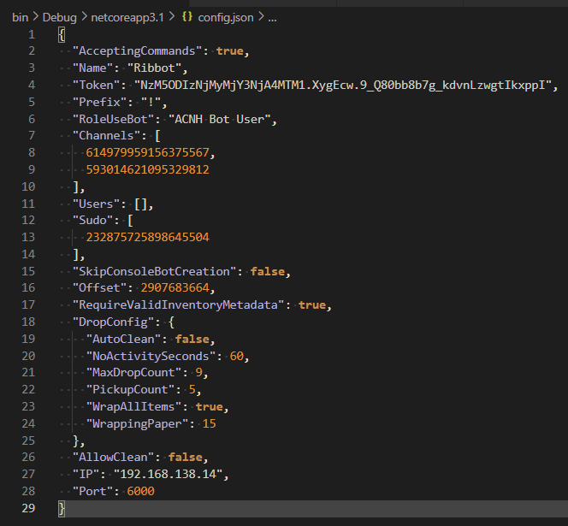Click the NoActivitySeconds value 60
This screenshot has width=568, height=526.
pos(237,357)
